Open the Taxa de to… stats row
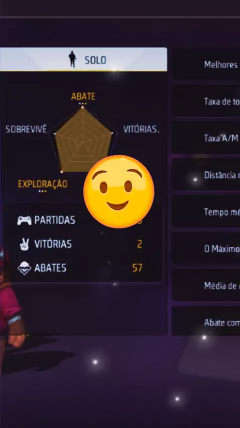240x428 pixels. click(206, 101)
